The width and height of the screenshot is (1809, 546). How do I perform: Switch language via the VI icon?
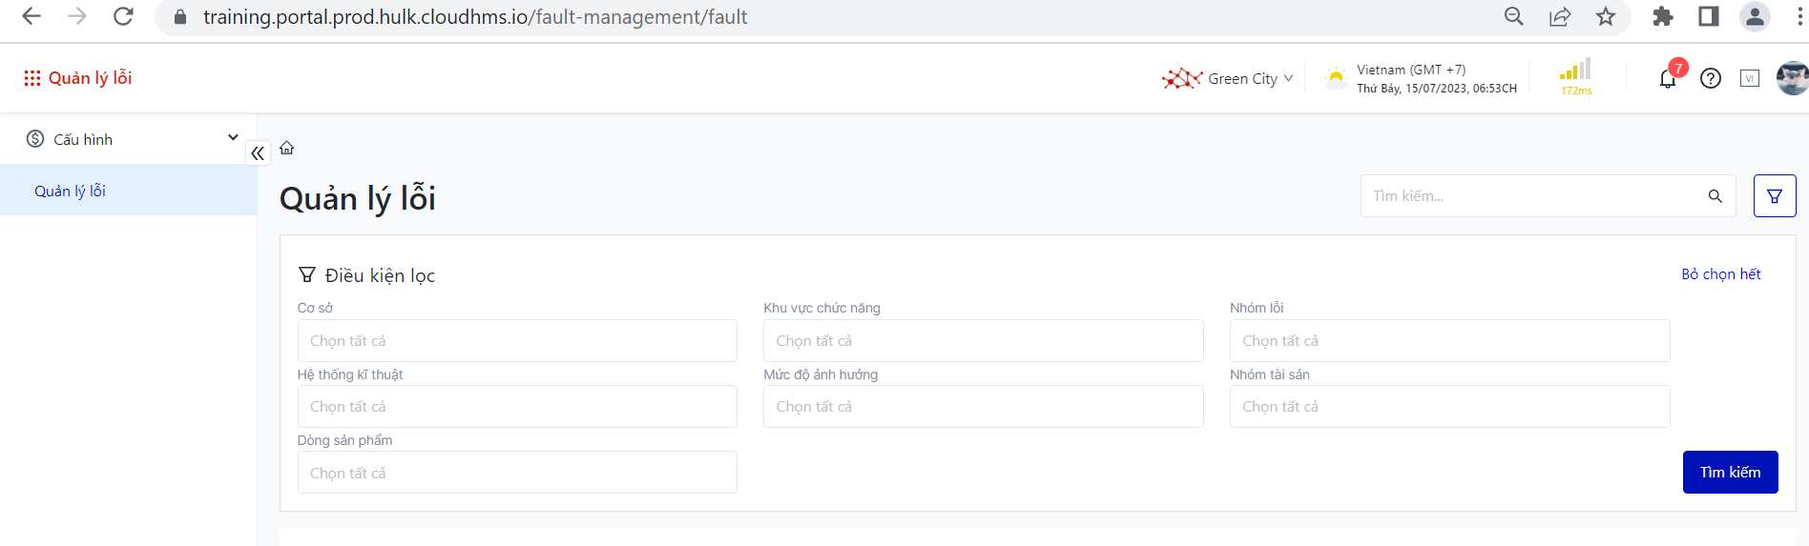point(1750,79)
